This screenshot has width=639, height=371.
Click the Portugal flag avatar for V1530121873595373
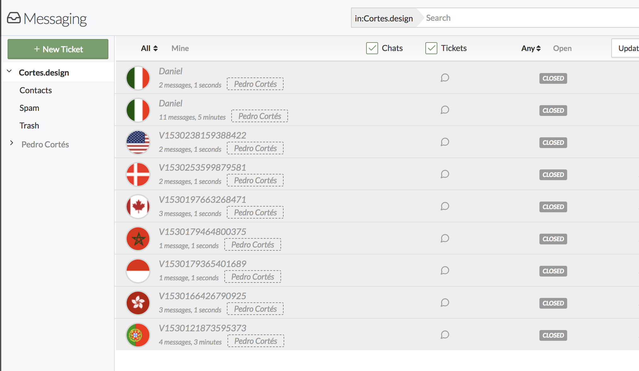click(138, 335)
